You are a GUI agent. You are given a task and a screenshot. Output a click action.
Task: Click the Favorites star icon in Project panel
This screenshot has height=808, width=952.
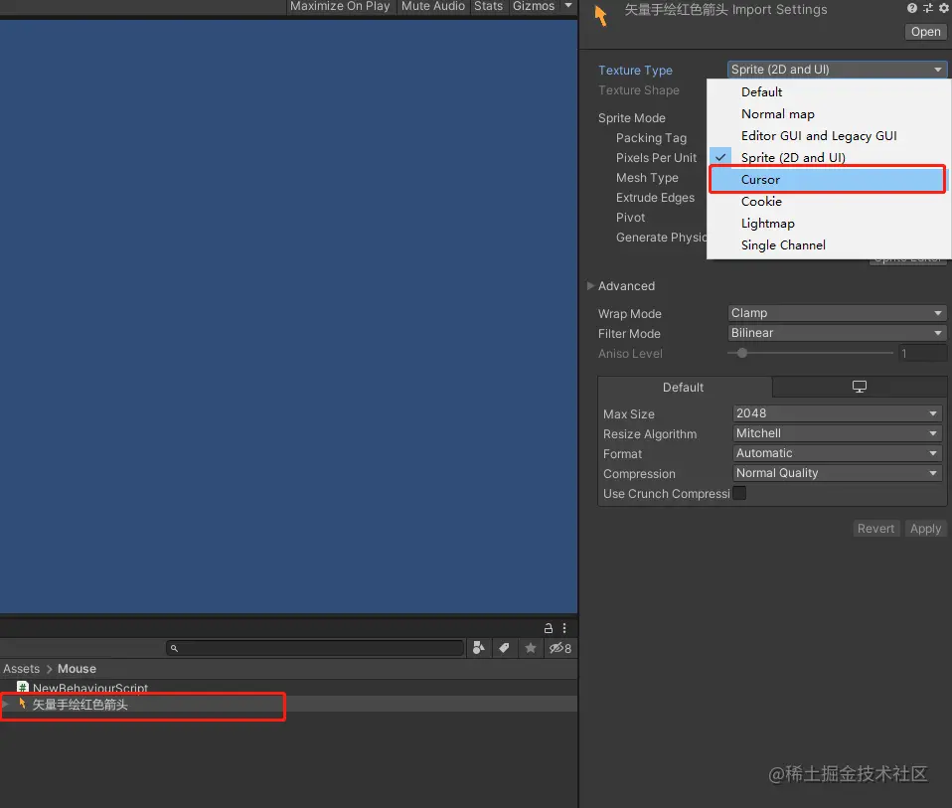(x=531, y=648)
